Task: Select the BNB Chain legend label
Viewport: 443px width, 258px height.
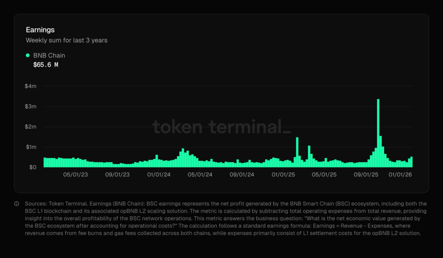Action: [49, 55]
